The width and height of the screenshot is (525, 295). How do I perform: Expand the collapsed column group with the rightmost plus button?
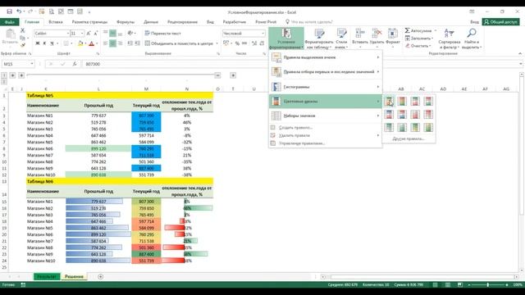click(233, 75)
